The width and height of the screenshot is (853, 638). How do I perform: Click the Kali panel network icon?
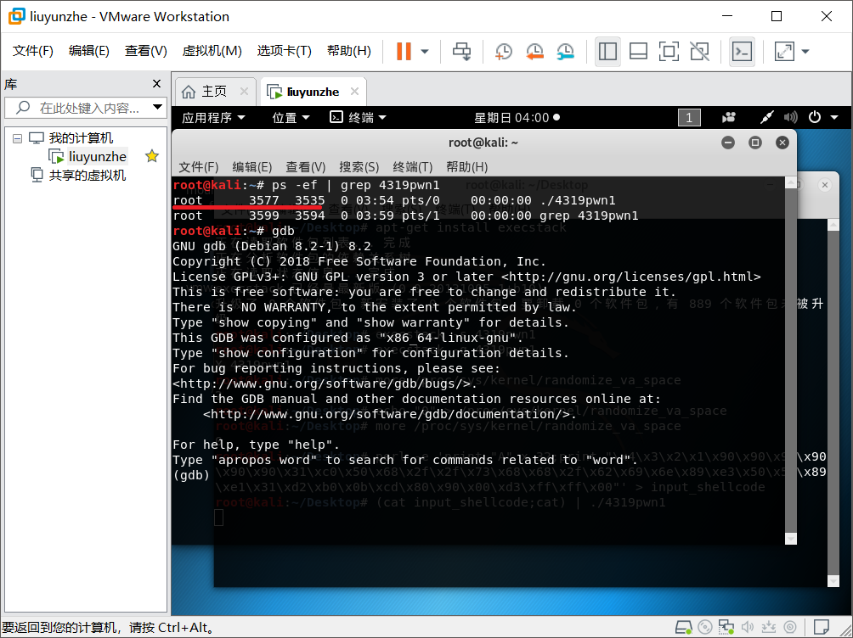[766, 117]
